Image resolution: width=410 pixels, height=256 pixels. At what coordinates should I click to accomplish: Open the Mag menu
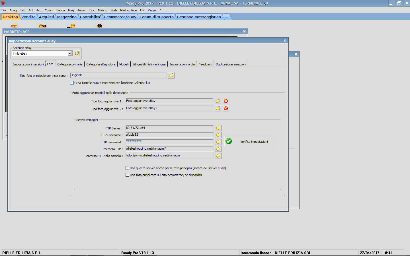click(x=71, y=10)
